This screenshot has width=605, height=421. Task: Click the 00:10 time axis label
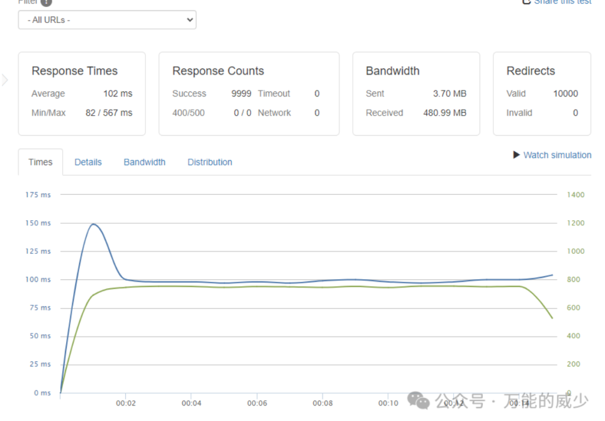point(388,403)
